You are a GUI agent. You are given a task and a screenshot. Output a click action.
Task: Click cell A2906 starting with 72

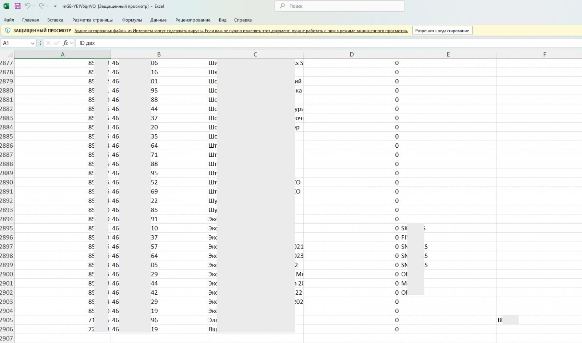tap(63, 329)
